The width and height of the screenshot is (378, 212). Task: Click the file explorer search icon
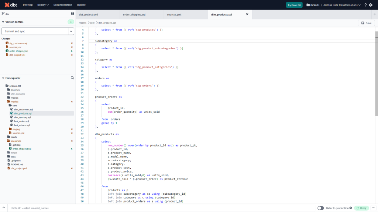point(72,78)
